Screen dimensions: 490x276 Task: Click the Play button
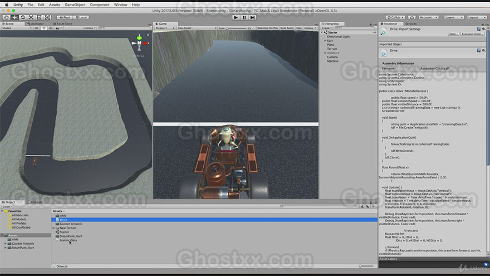click(236, 17)
